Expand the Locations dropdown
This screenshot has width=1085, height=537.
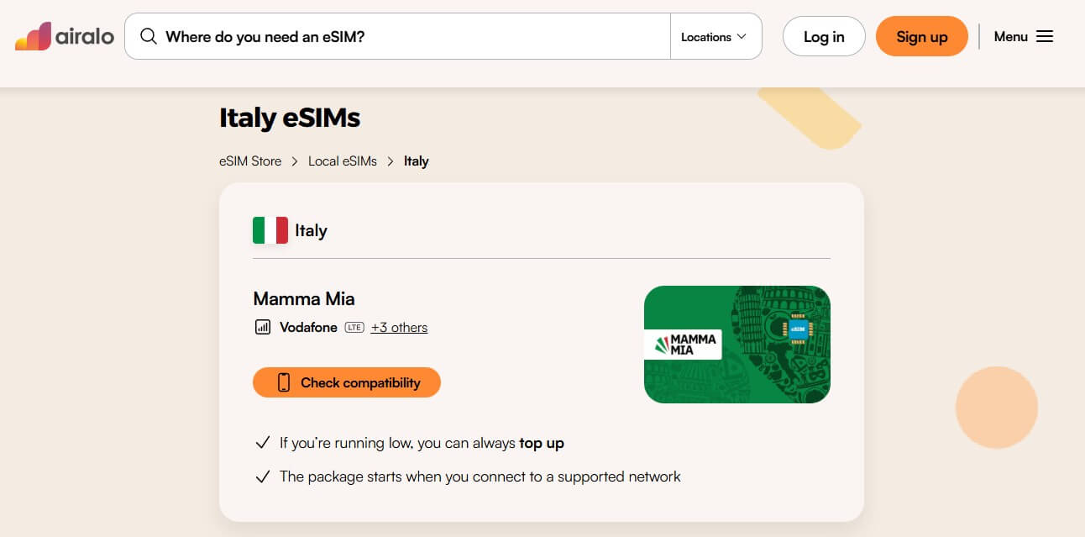pyautogui.click(x=714, y=37)
